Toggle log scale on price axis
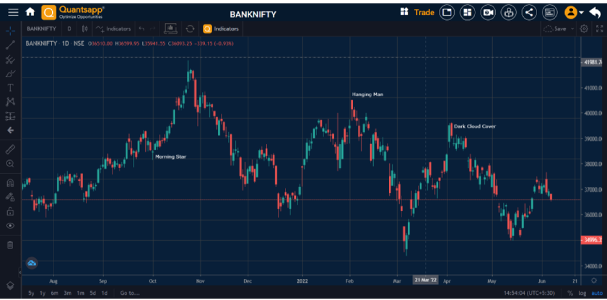This screenshot has height=300, width=607. click(582, 293)
